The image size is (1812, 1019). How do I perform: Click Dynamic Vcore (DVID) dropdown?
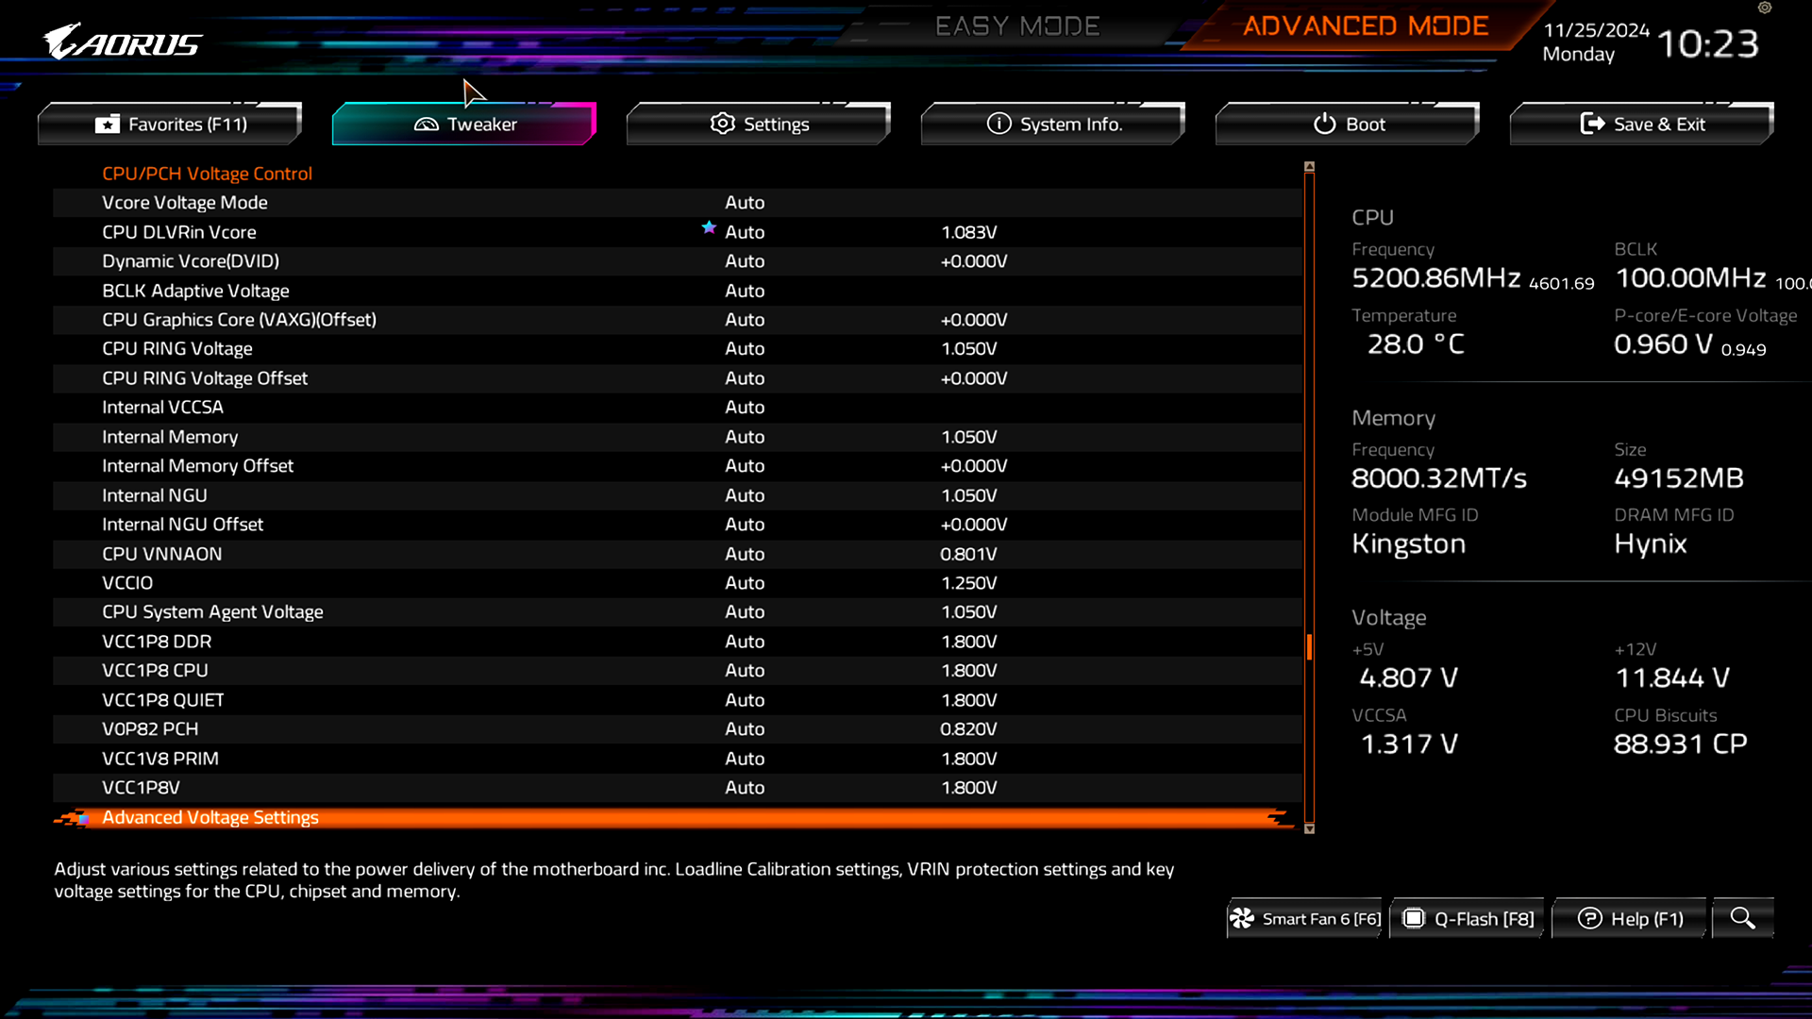745,261
